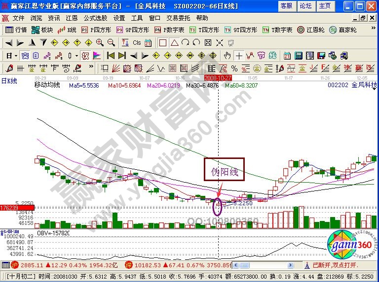Click the 论坛 forum button

pyautogui.click(x=305, y=6)
